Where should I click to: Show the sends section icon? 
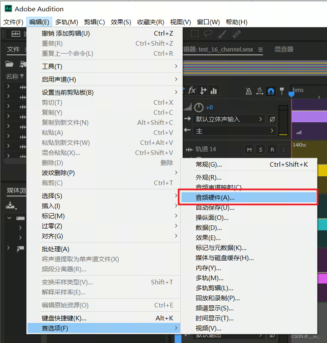pos(203,90)
